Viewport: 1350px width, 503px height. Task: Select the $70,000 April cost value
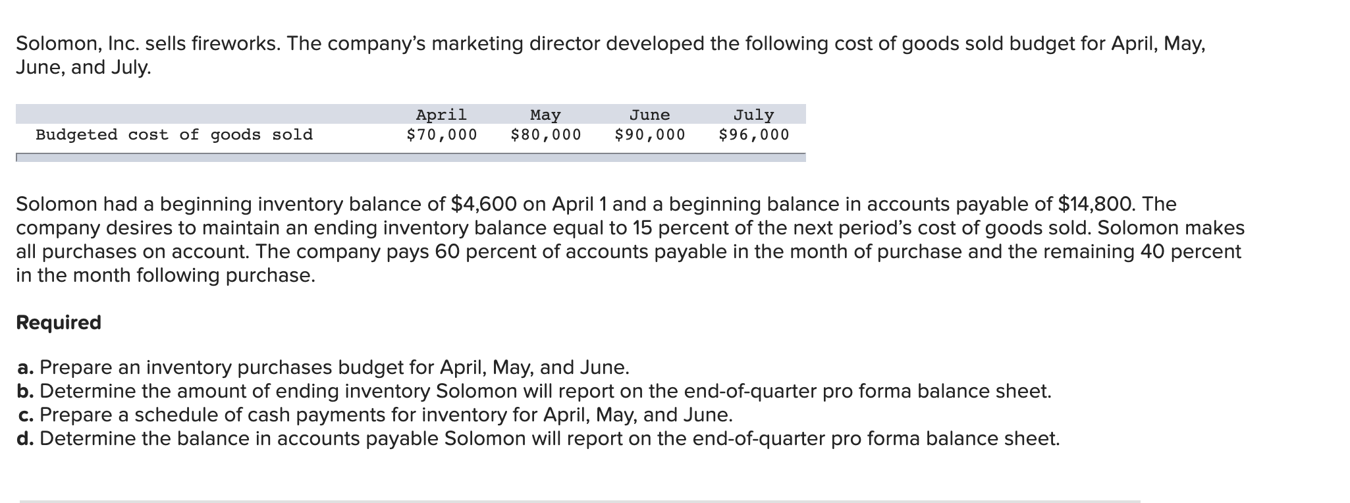click(x=441, y=135)
